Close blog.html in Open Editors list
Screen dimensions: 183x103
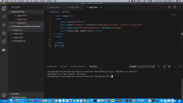click(x=12, y=23)
